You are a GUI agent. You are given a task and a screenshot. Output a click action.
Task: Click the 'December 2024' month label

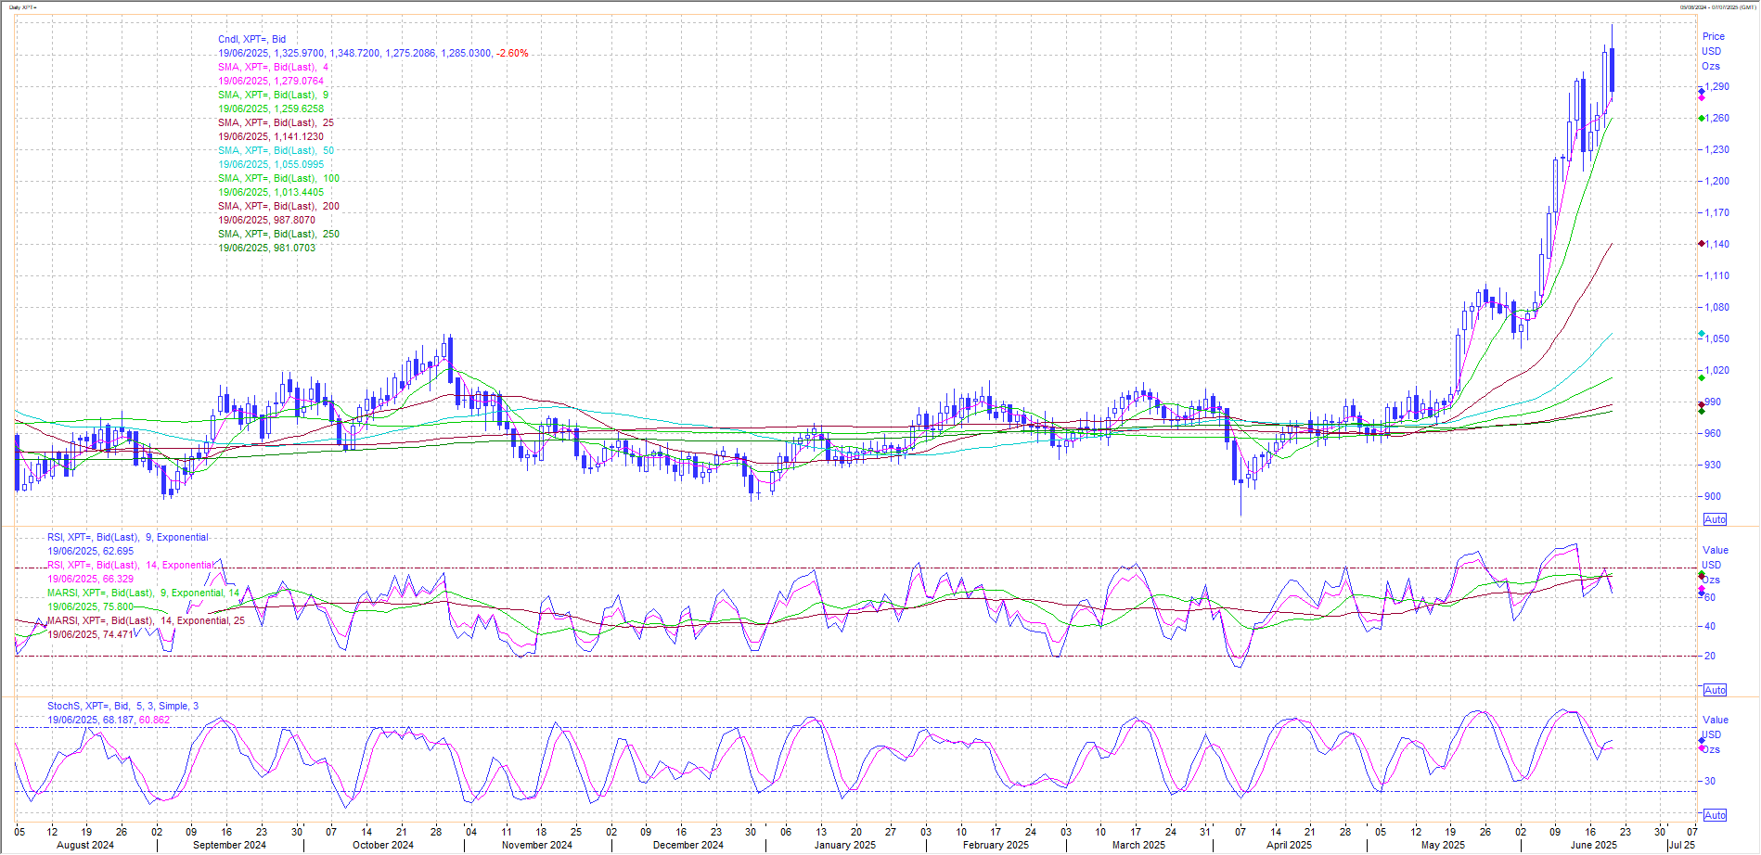pos(688,845)
